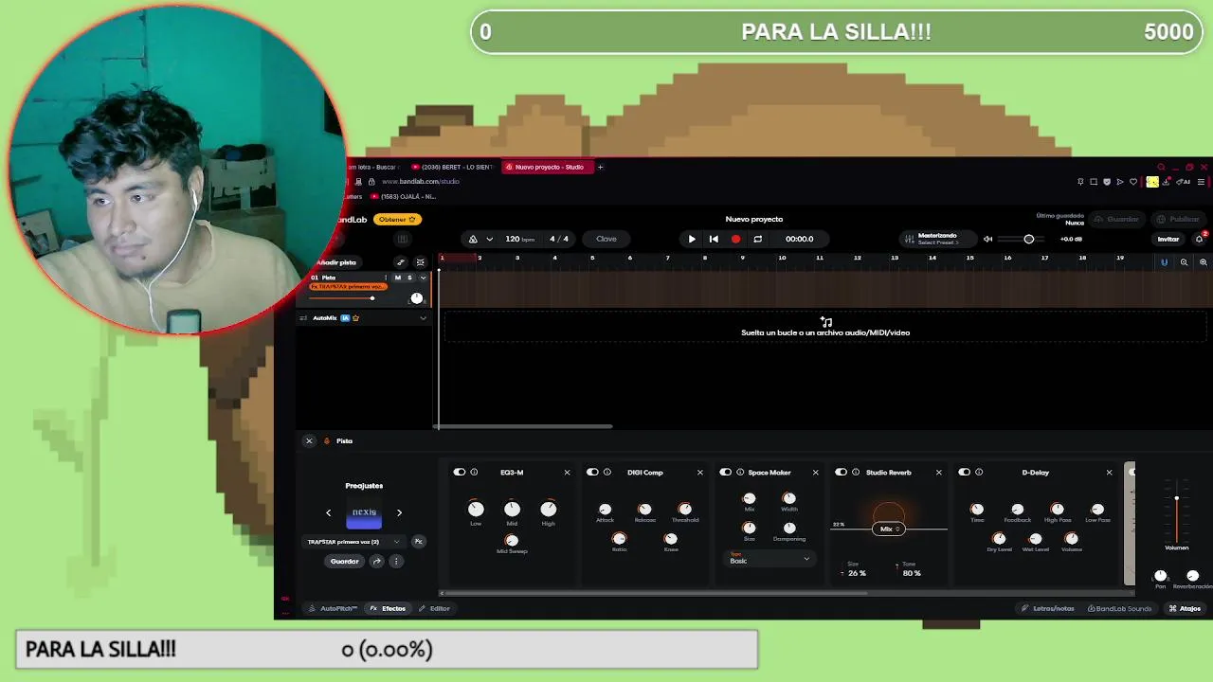Click the Clave key button
The width and height of the screenshot is (1213, 682).
pyautogui.click(x=606, y=239)
